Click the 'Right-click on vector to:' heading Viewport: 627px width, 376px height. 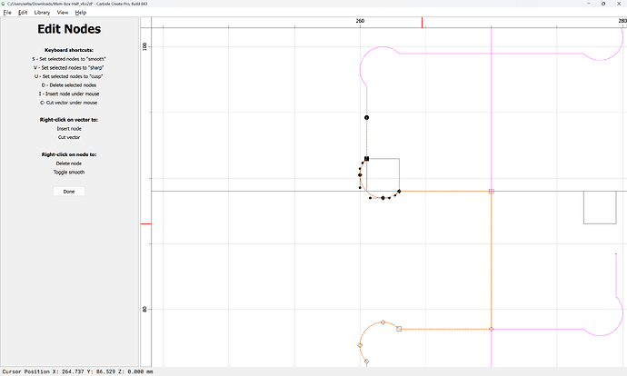click(69, 120)
